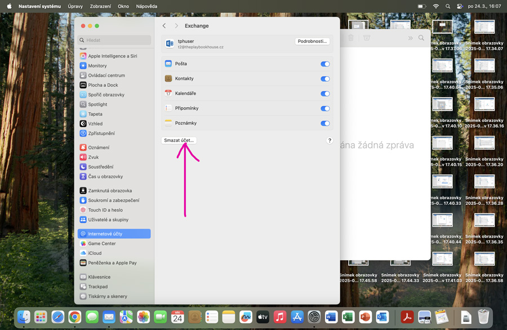Image resolution: width=507 pixels, height=330 pixels.
Task: Click Spotlight search icon in menu bar
Action: pyautogui.click(x=448, y=6)
